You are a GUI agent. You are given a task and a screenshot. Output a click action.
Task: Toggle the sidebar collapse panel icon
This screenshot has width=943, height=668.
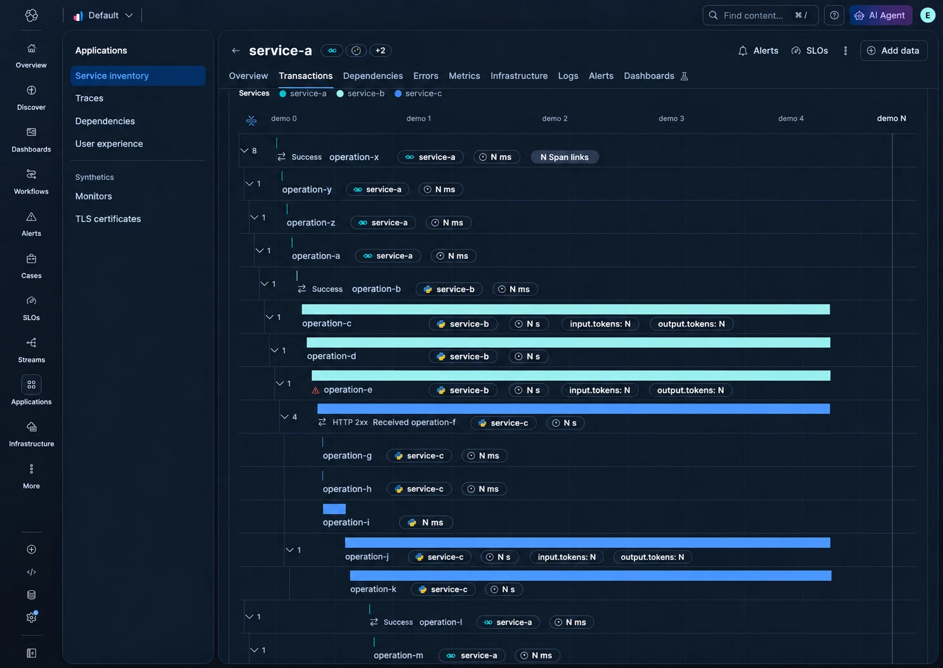tap(31, 653)
